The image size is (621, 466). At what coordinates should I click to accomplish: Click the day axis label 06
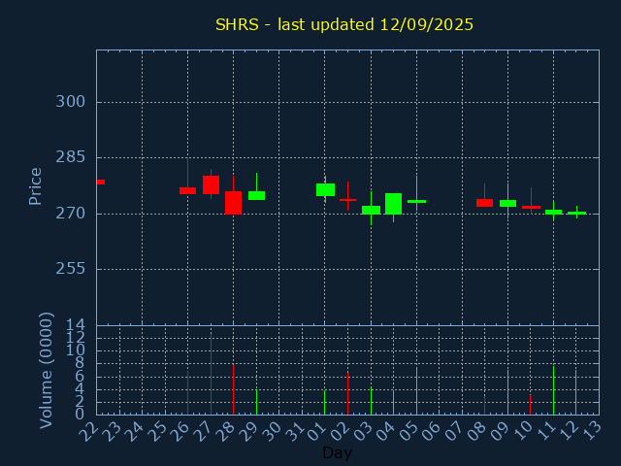click(x=432, y=431)
